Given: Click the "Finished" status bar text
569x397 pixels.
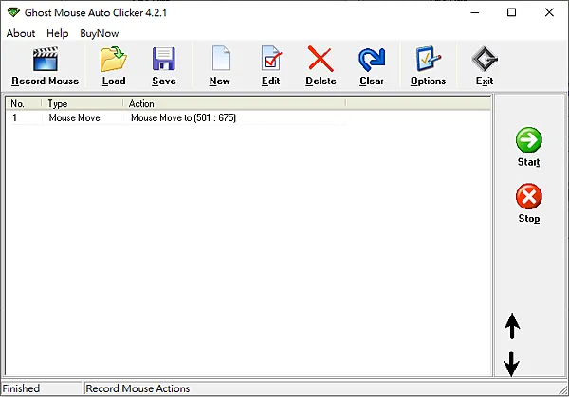Looking at the screenshot, I should click(21, 388).
